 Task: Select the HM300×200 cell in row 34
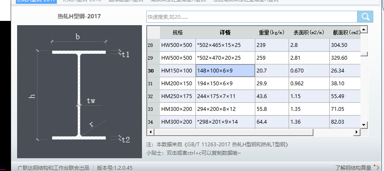click(178, 122)
